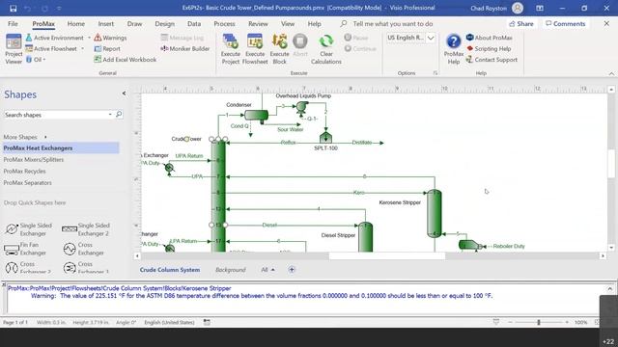618x347 pixels.
Task: Open Scripting Help
Action: [489, 49]
